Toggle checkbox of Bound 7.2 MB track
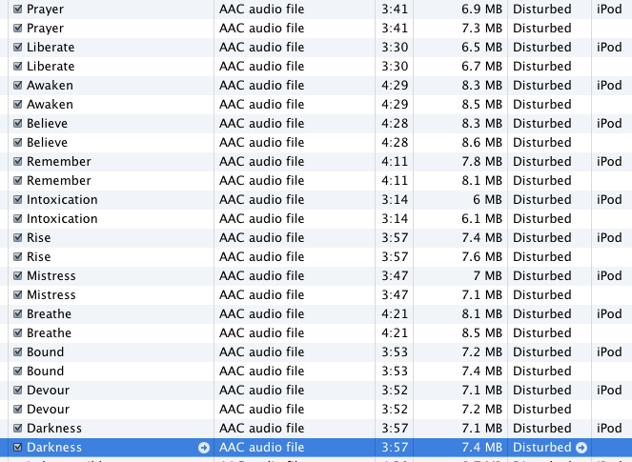 (x=18, y=352)
